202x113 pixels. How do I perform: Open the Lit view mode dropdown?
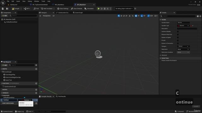click(53, 16)
